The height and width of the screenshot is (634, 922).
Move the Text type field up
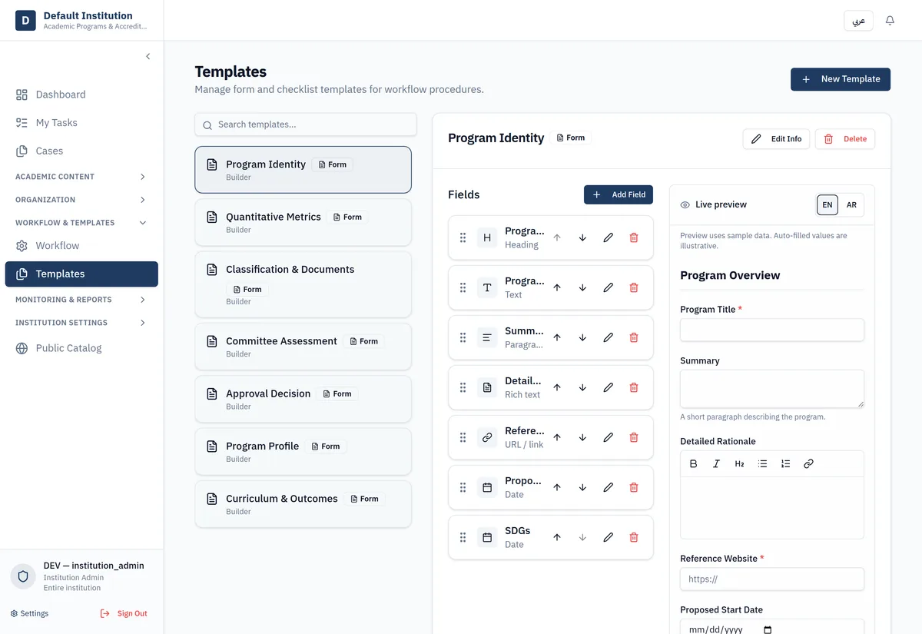[557, 287]
